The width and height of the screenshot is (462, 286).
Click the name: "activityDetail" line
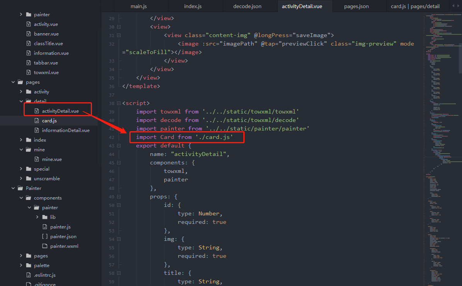point(189,154)
